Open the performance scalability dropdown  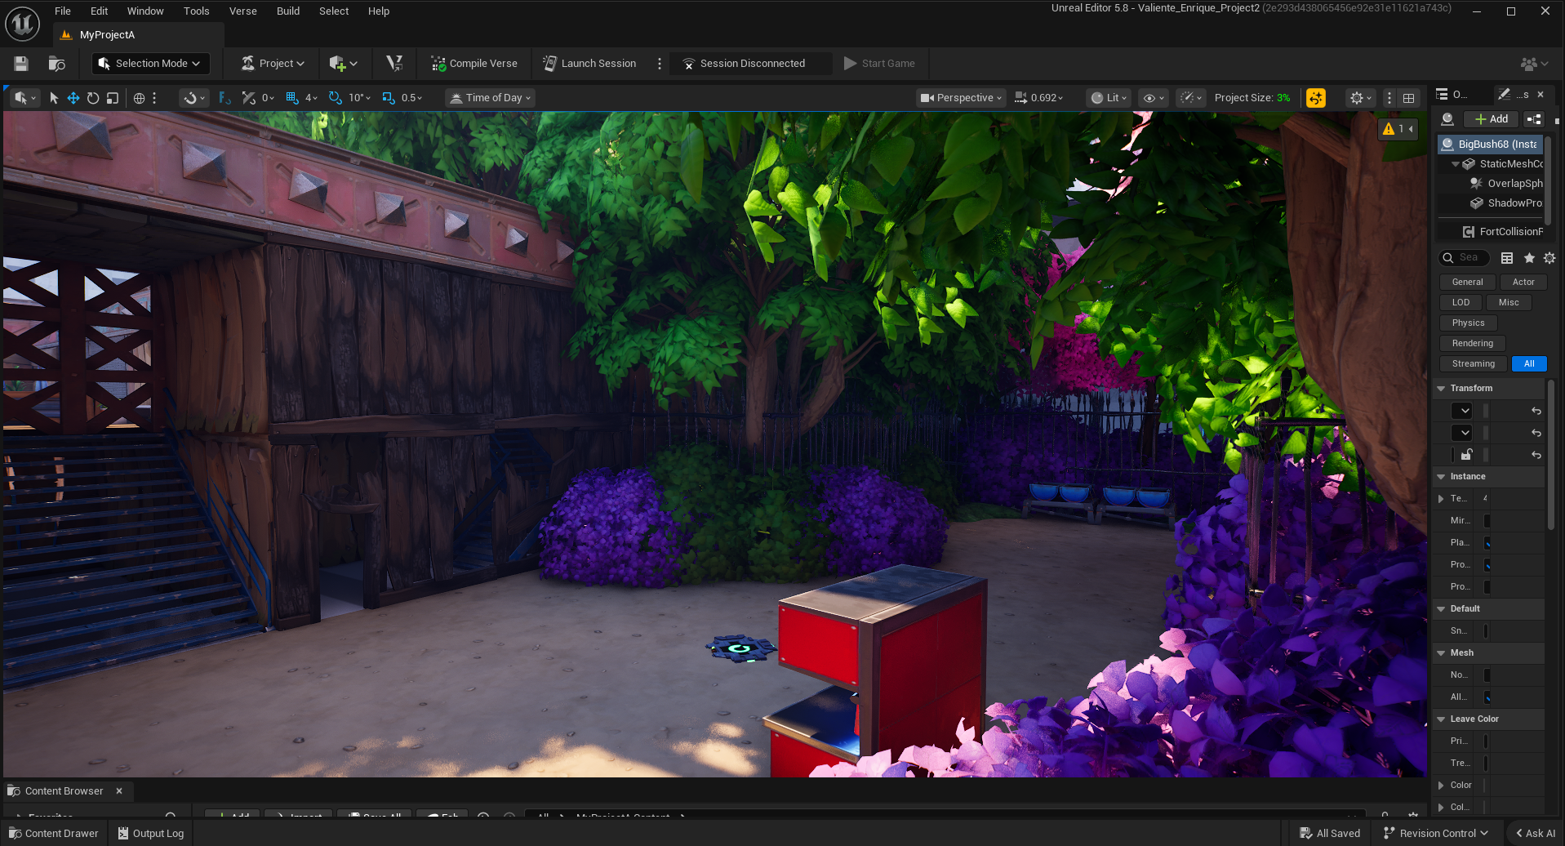pyautogui.click(x=1191, y=98)
